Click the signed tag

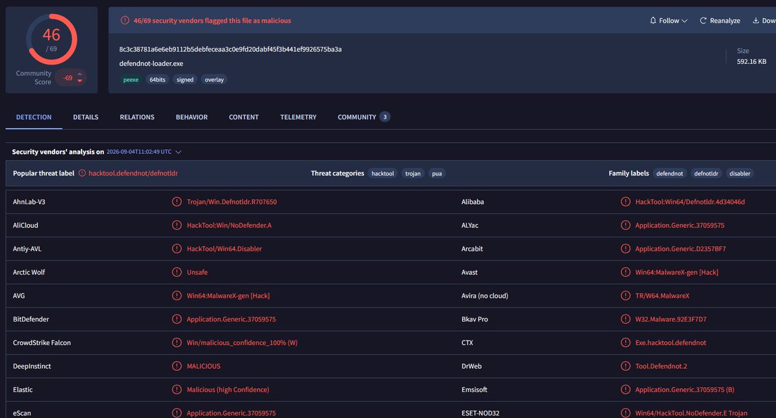pyautogui.click(x=185, y=79)
